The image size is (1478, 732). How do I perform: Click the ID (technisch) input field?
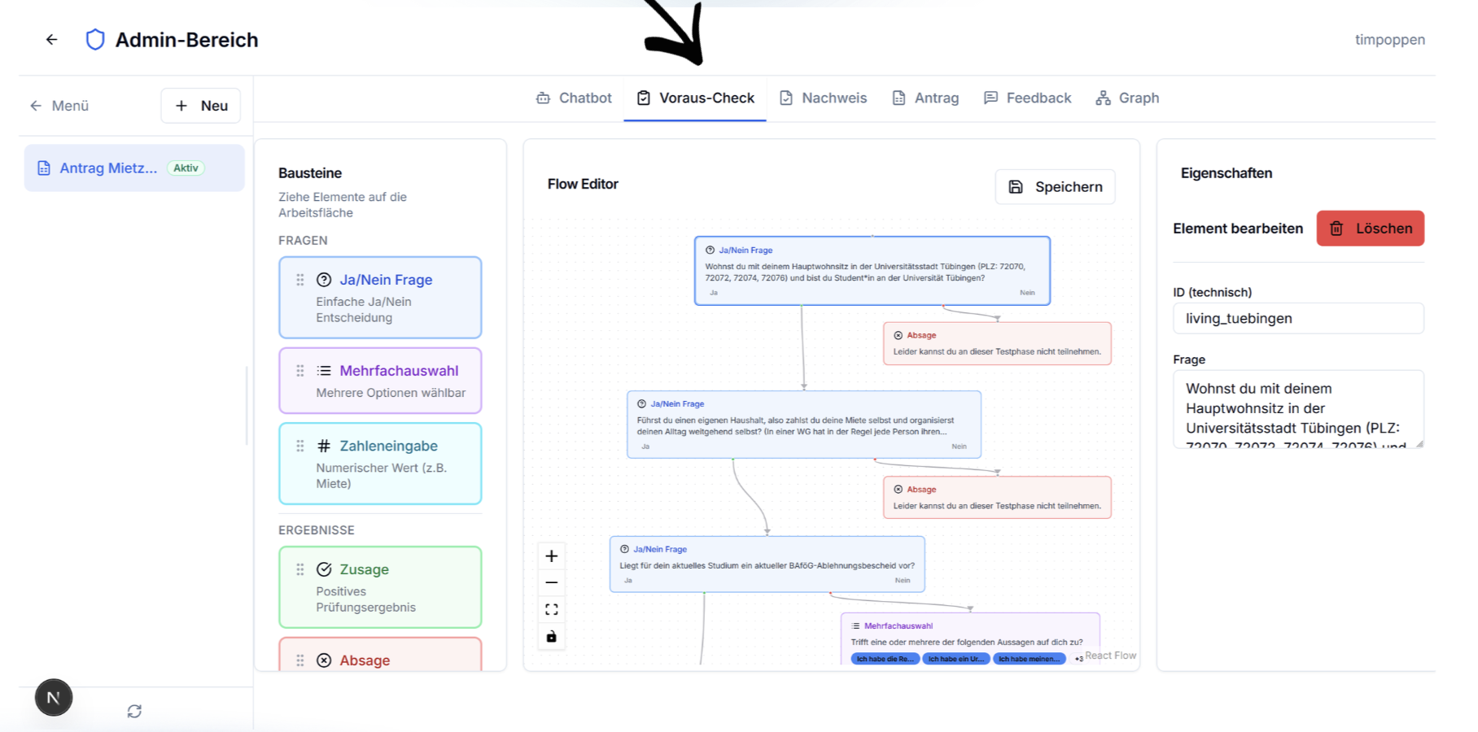[1297, 319]
